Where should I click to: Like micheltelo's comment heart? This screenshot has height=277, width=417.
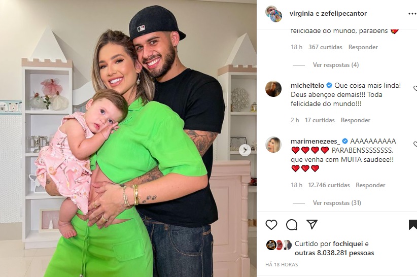pos(415,88)
